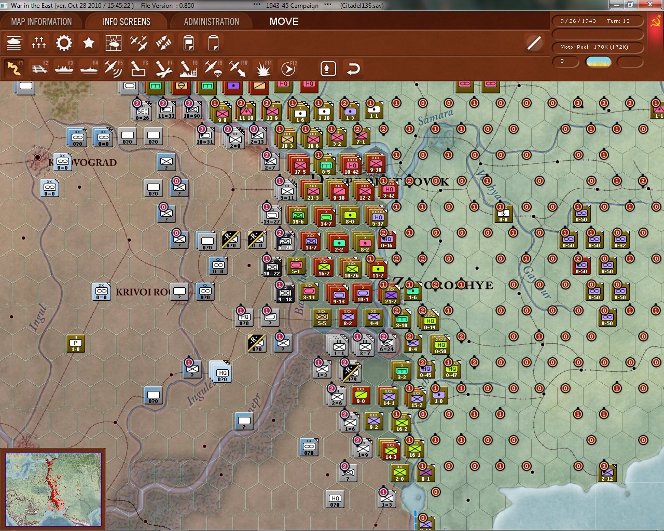Viewport: 664px width, 531px height.
Task: Select the 10=31 German unit counter
Action: pyautogui.click(x=204, y=135)
